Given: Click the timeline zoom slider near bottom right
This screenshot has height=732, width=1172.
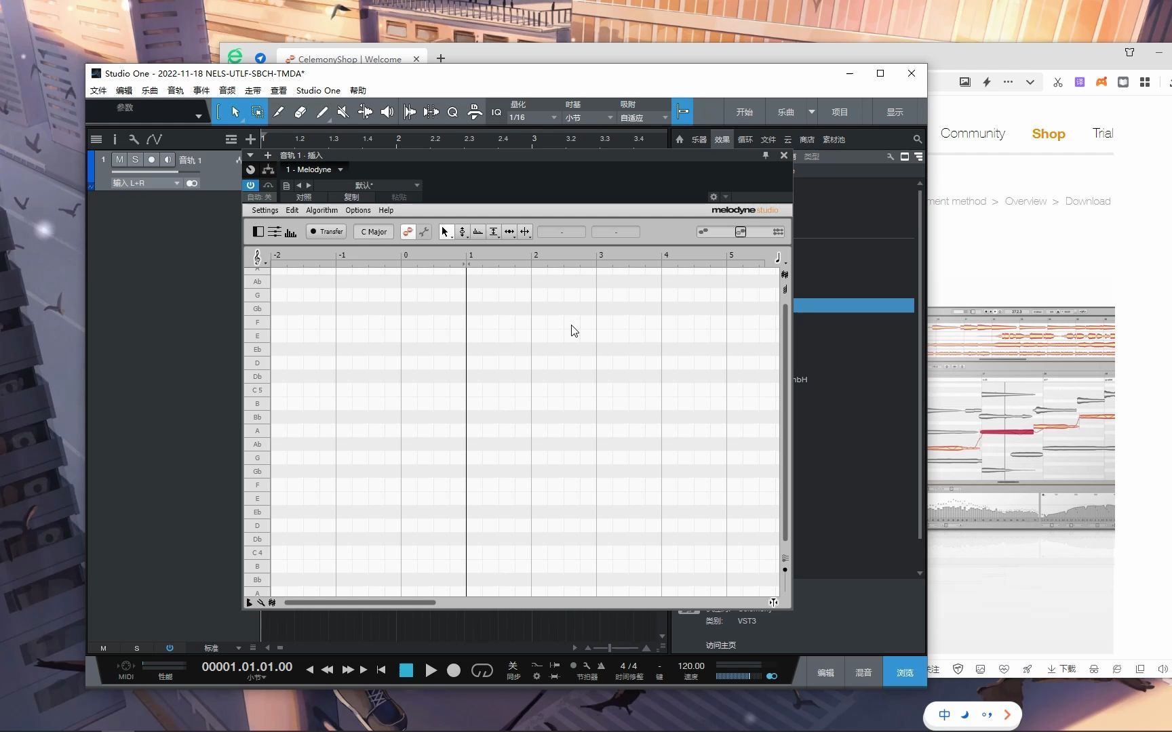Looking at the screenshot, I should click(617, 648).
